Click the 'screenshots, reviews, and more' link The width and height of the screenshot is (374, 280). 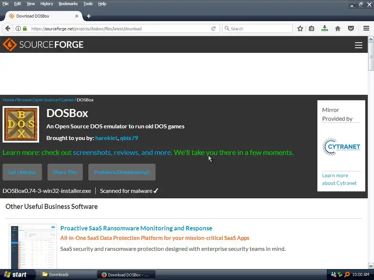pos(122,152)
